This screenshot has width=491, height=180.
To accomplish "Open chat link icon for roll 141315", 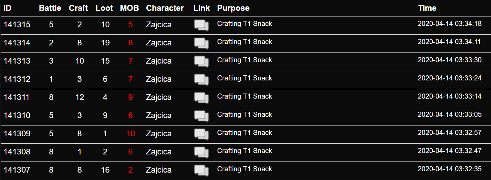I will click(202, 25).
